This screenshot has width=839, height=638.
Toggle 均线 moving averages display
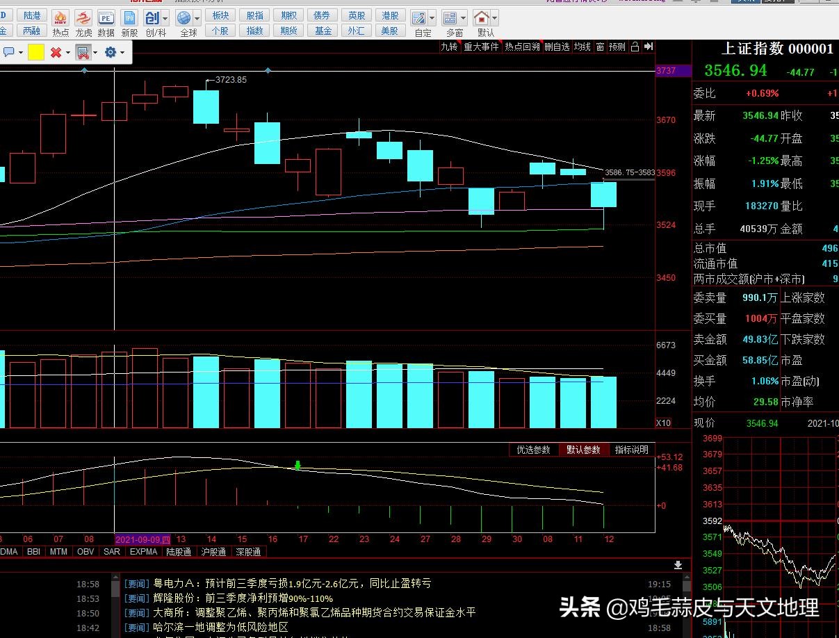pos(583,47)
